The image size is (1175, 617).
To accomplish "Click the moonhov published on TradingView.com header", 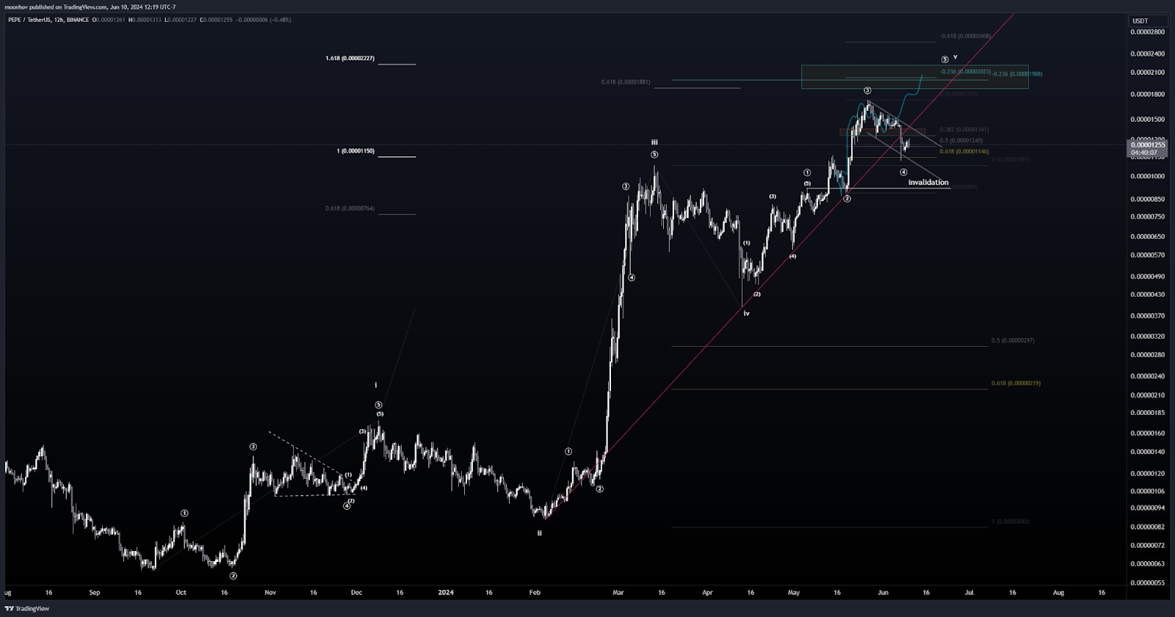I will click(x=90, y=7).
